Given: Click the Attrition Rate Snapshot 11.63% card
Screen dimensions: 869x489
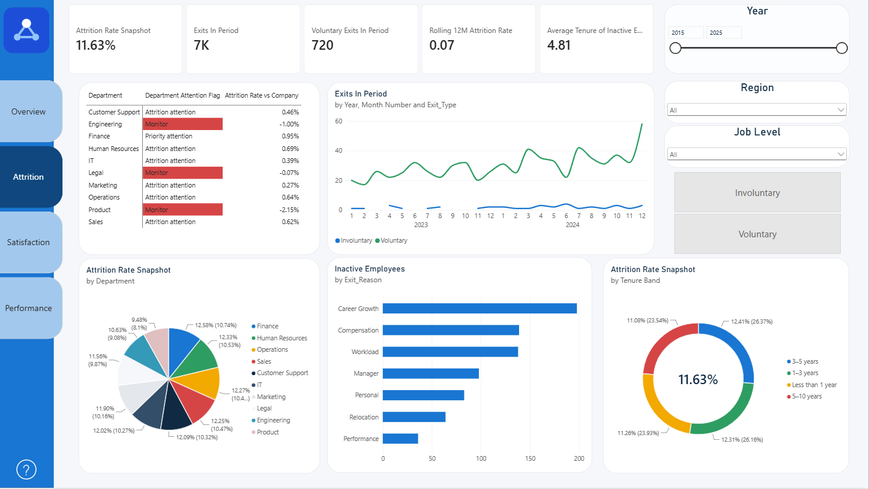Looking at the screenshot, I should coord(125,39).
